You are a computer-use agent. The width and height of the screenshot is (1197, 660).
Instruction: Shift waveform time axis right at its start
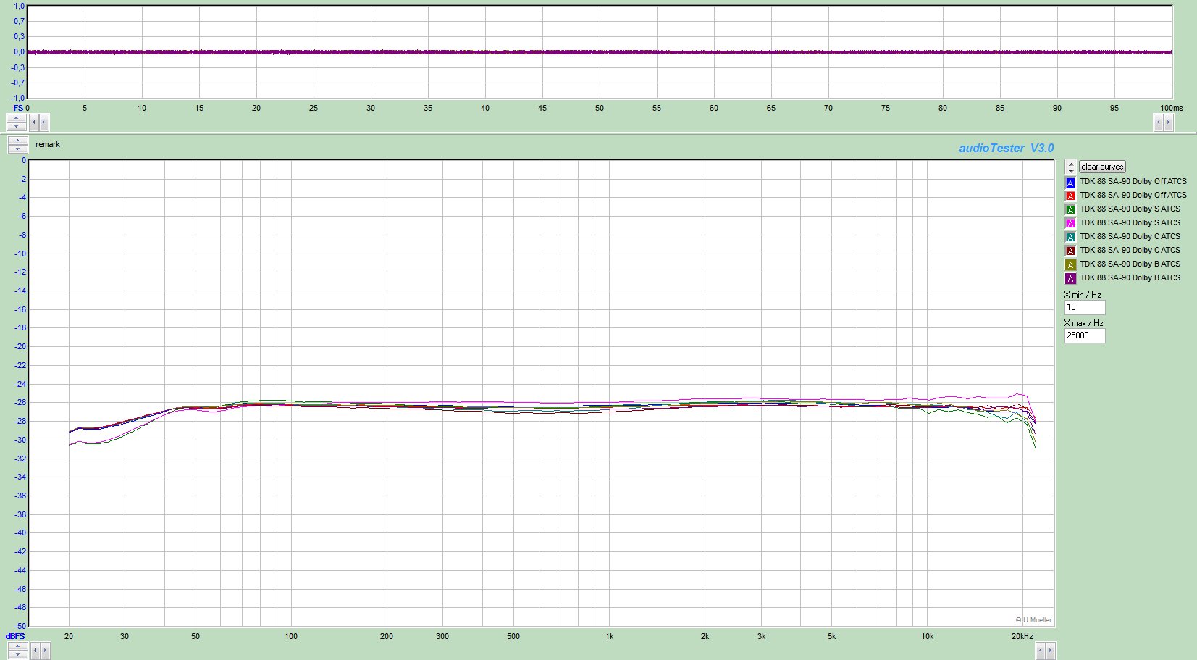[x=43, y=122]
